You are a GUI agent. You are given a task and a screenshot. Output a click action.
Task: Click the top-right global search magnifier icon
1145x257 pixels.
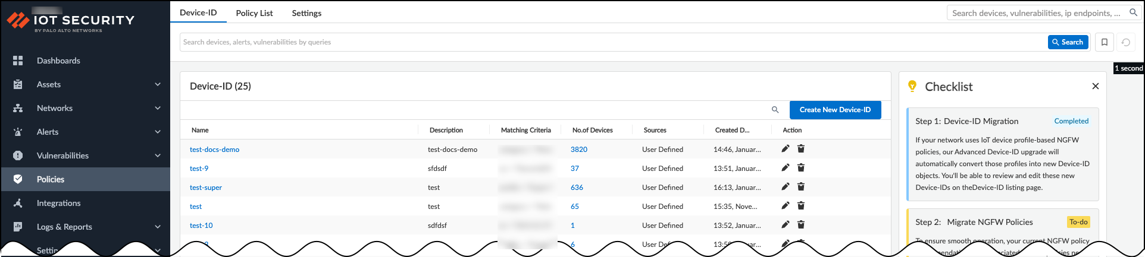pyautogui.click(x=1133, y=12)
